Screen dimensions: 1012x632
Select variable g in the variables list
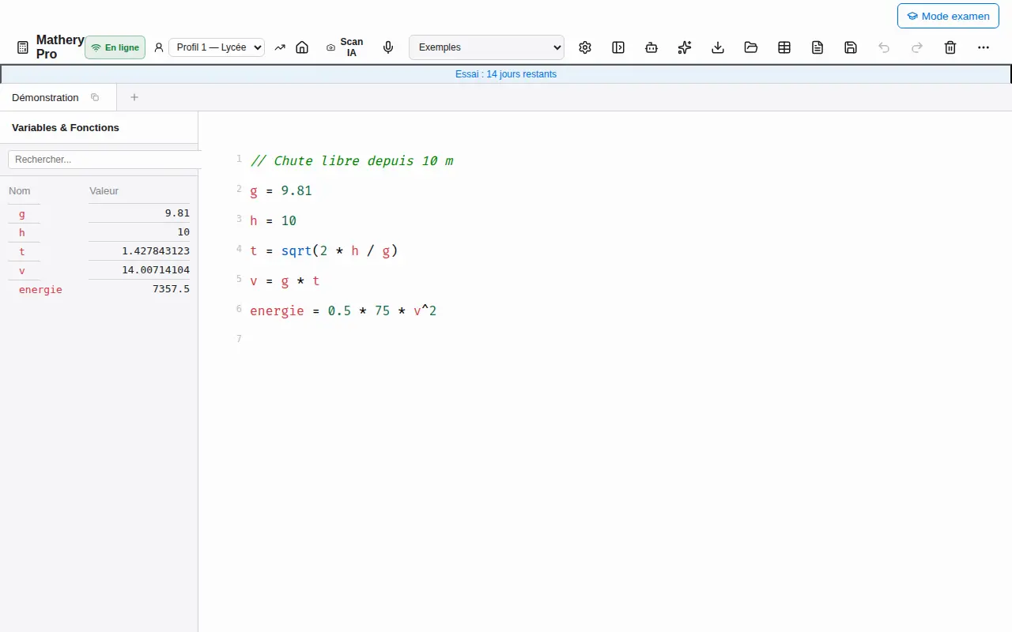[22, 213]
